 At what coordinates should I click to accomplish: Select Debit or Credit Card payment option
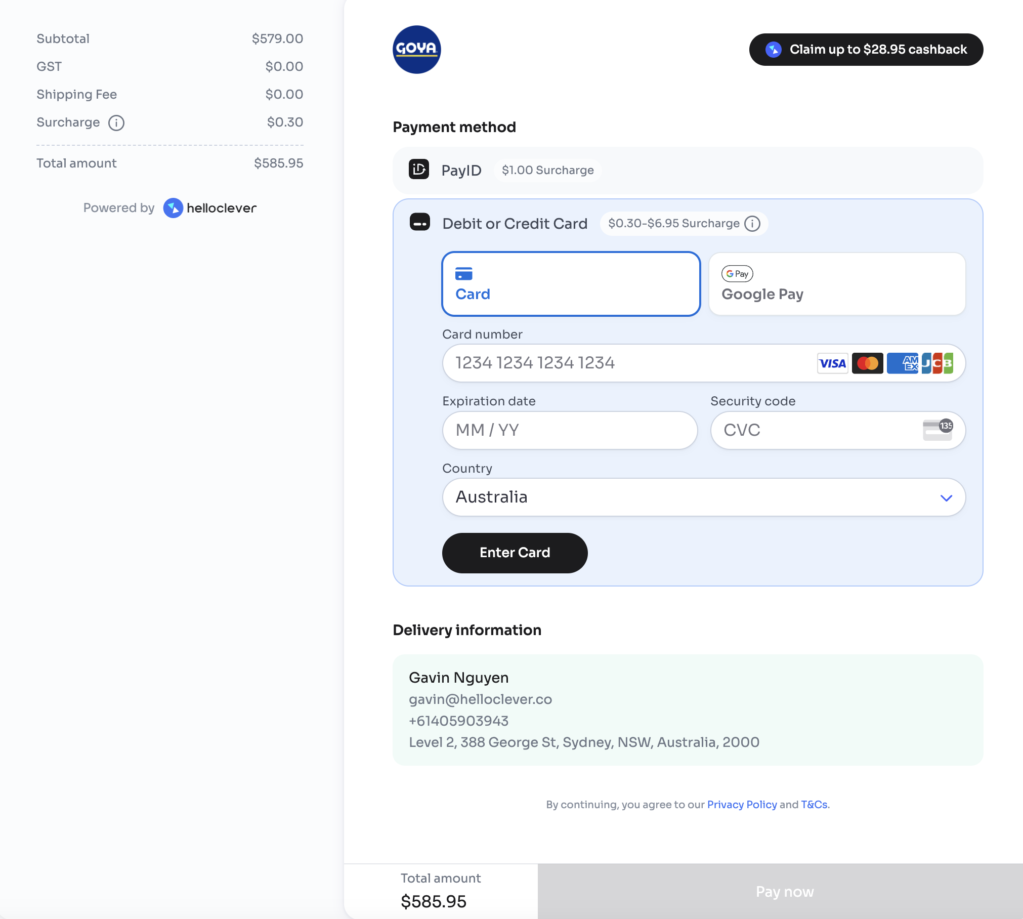(515, 224)
